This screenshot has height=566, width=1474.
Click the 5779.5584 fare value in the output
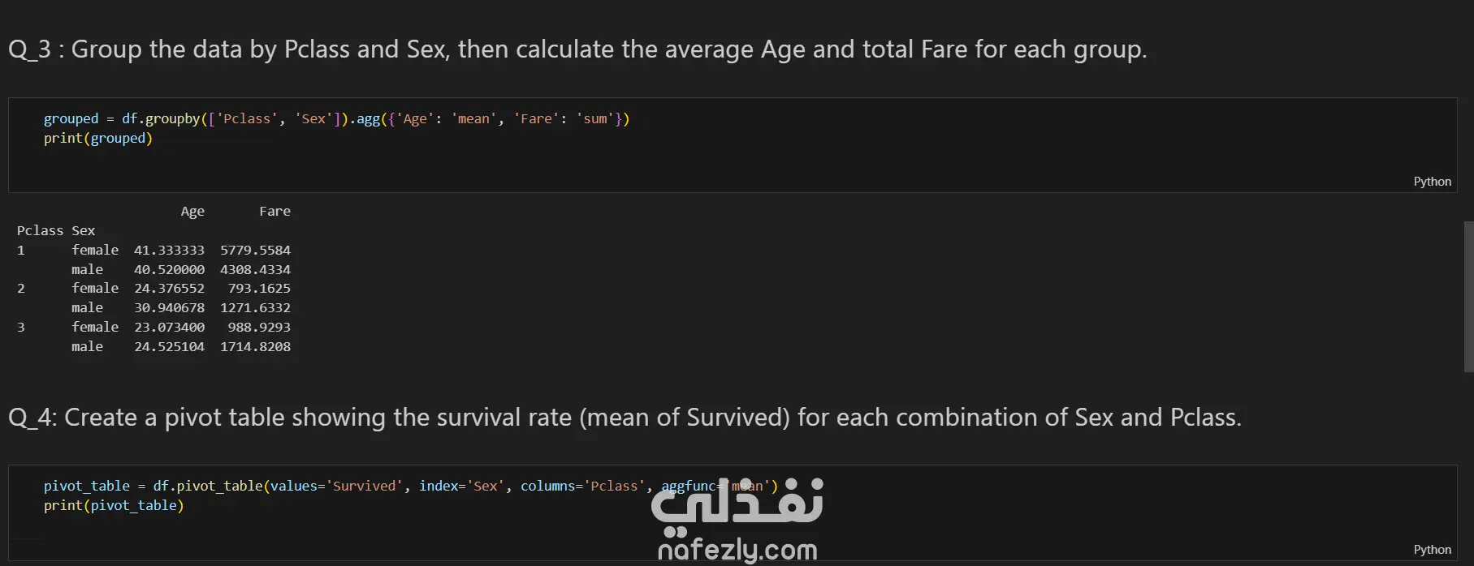(x=255, y=251)
